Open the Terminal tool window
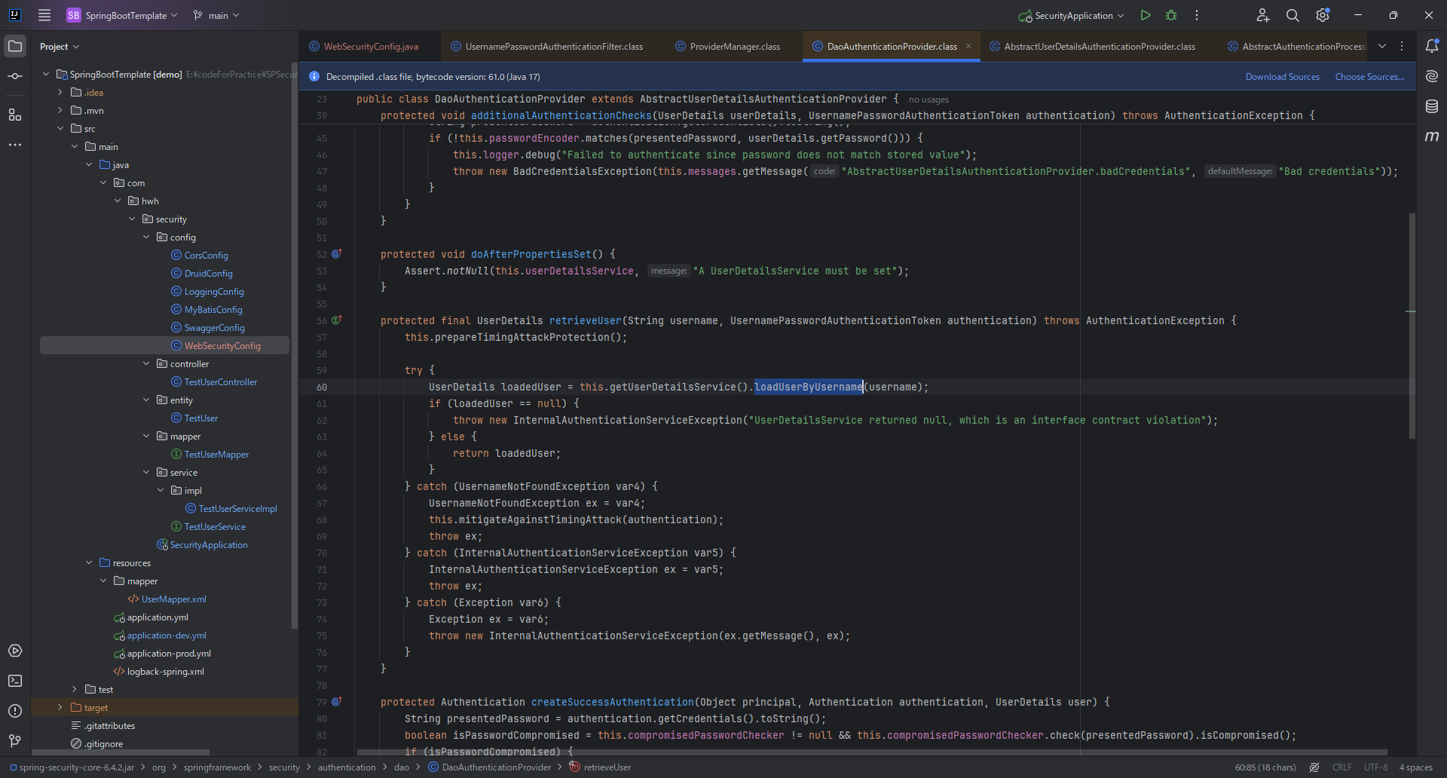This screenshot has height=778, width=1447. pos(15,681)
